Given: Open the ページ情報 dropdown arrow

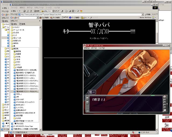Looking at the screenshot, I should coord(80,18).
